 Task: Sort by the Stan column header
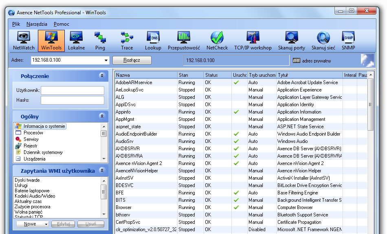tap(191, 75)
